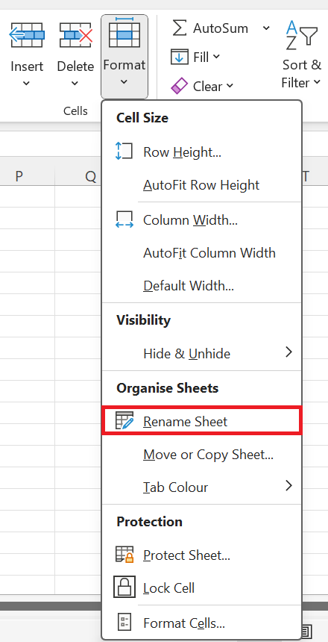
Task: Click the Cells group label
Action: click(x=75, y=110)
